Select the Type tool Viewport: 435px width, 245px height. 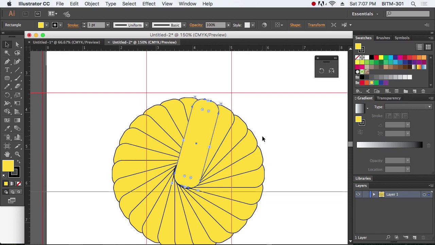7,70
